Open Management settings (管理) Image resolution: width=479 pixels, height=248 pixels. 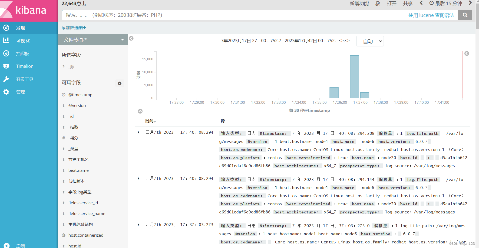20,92
